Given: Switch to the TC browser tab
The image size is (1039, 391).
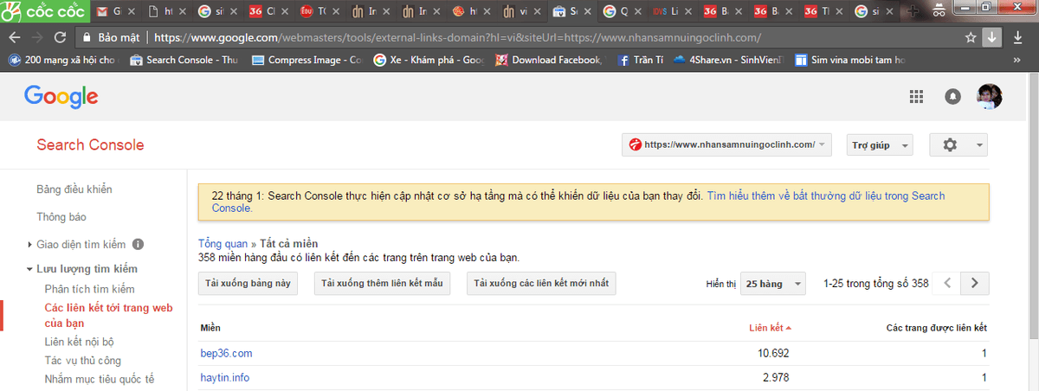Looking at the screenshot, I should (x=318, y=12).
